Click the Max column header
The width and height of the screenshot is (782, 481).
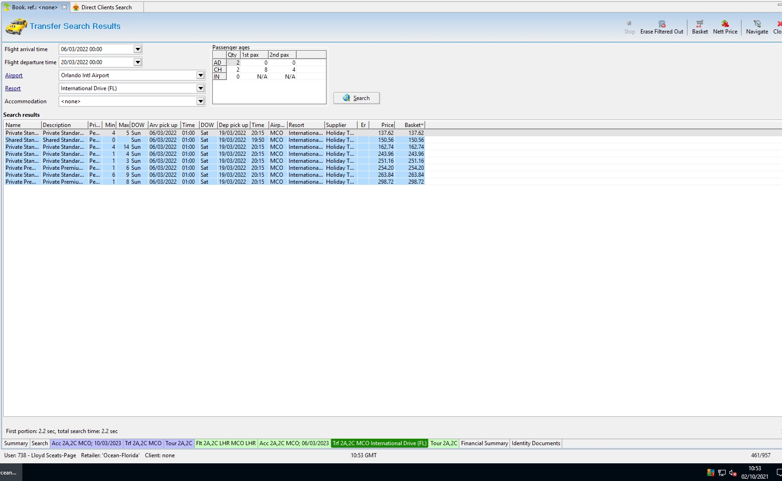(x=123, y=125)
